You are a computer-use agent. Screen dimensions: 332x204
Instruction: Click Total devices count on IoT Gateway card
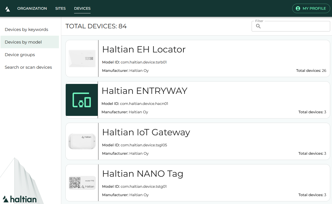pyautogui.click(x=312, y=153)
